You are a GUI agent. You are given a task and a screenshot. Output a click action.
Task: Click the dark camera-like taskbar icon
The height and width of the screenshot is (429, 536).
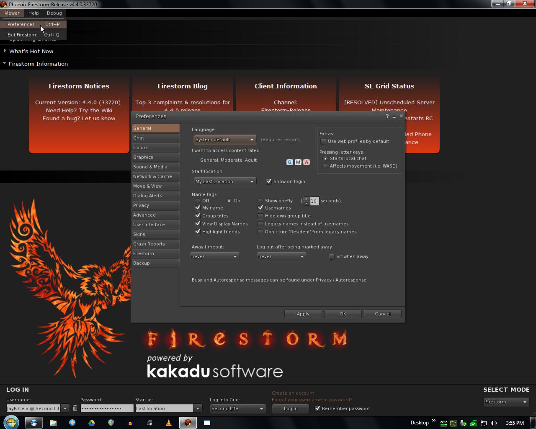point(149,423)
